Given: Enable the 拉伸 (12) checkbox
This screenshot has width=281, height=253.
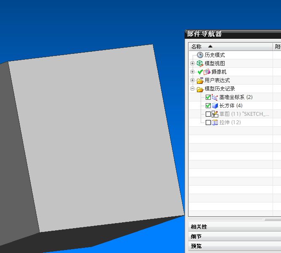Looking at the screenshot, I should (208, 123).
